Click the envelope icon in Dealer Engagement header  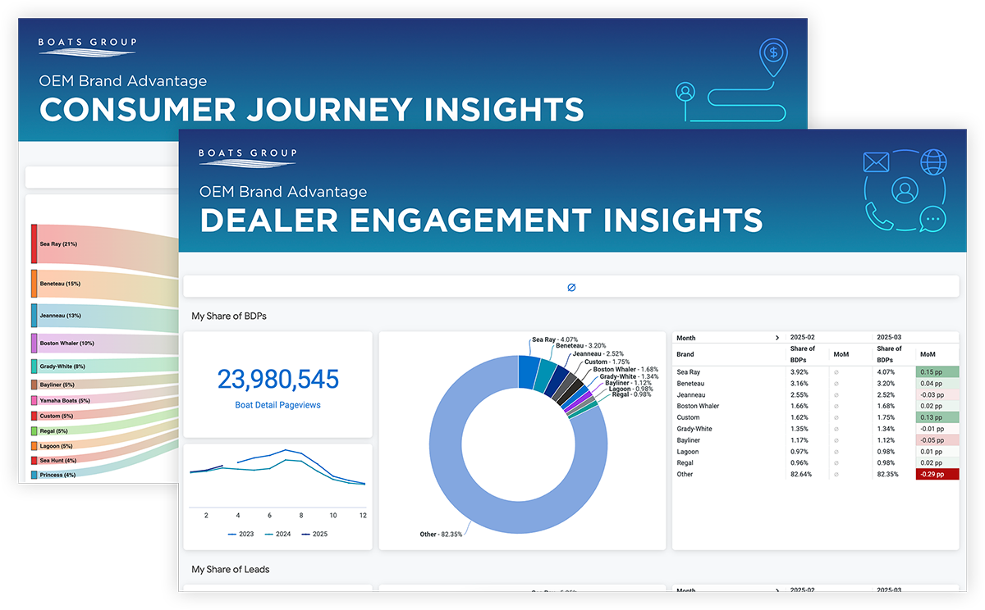pyautogui.click(x=877, y=162)
